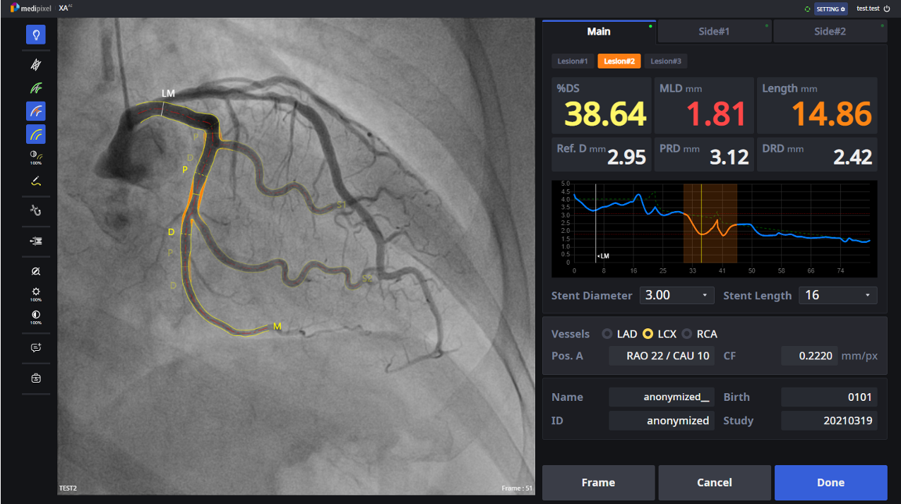This screenshot has width=901, height=504.
Task: Switch to Lesion#3
Action: point(666,61)
